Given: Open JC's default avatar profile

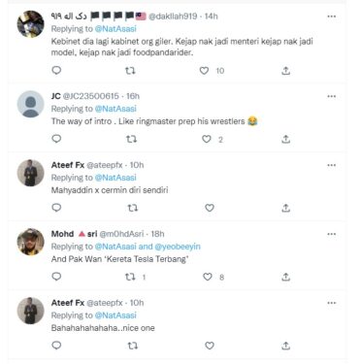Looking at the screenshot, I should tap(30, 104).
